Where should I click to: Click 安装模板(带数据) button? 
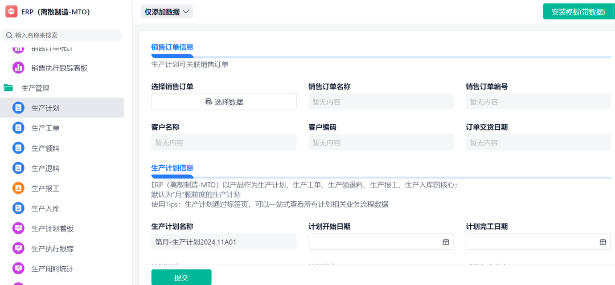577,12
